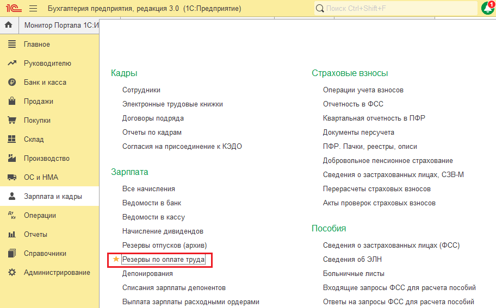Image resolution: width=496 pixels, height=308 pixels.
Task: Click the 1C logo icon
Action: click(x=14, y=8)
